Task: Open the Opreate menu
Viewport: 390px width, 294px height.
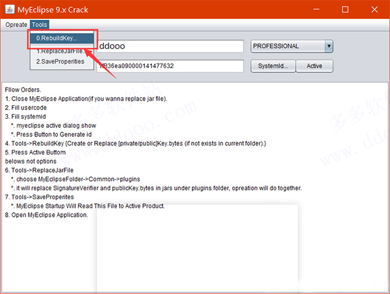Action: pyautogui.click(x=16, y=25)
